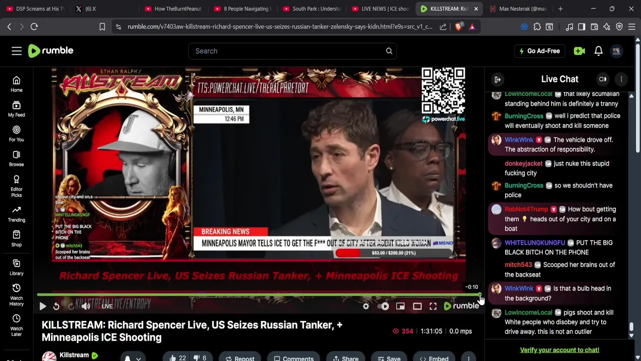
Task: Click Verify your account to chat
Action: (559, 350)
